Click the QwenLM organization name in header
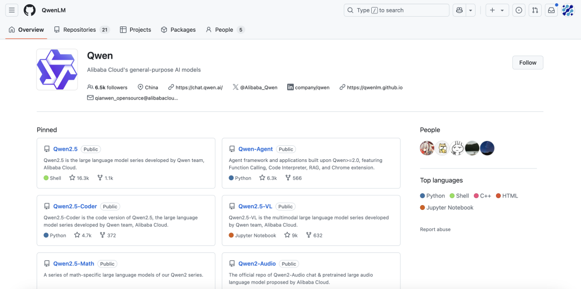This screenshot has width=581, height=289. (54, 10)
